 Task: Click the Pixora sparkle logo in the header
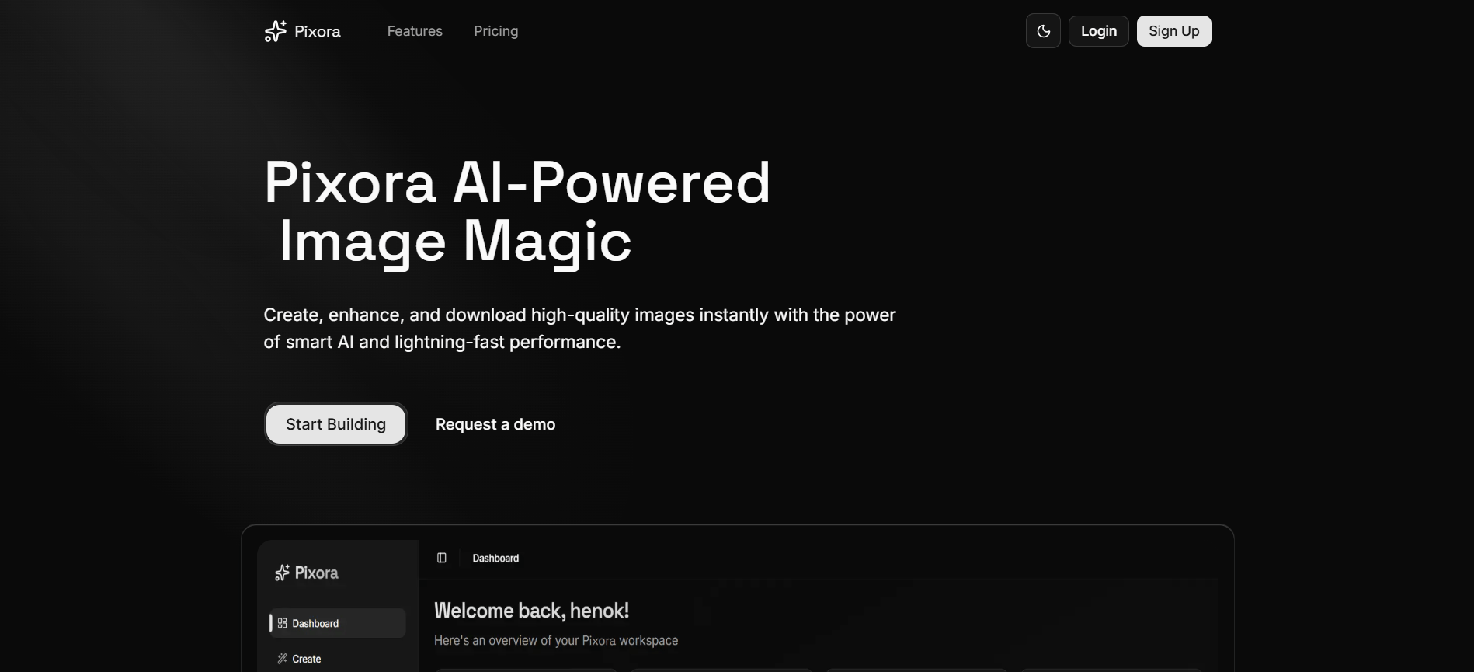click(275, 31)
